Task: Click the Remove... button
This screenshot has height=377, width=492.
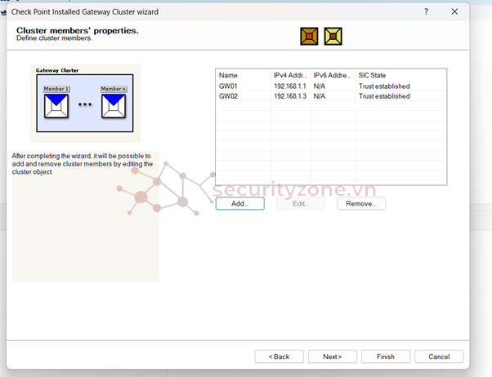Action: click(361, 204)
